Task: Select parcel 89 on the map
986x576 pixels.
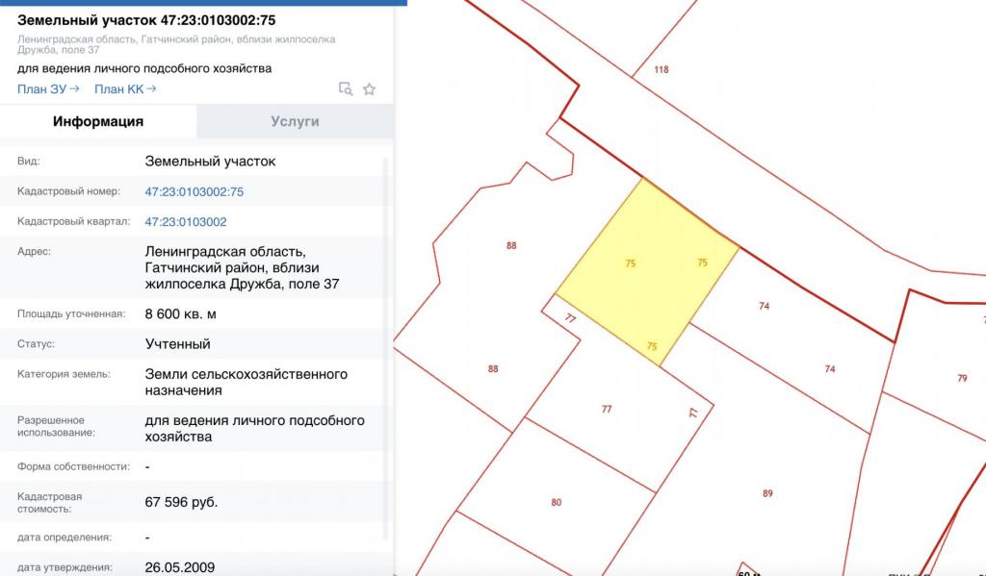Action: (x=767, y=493)
